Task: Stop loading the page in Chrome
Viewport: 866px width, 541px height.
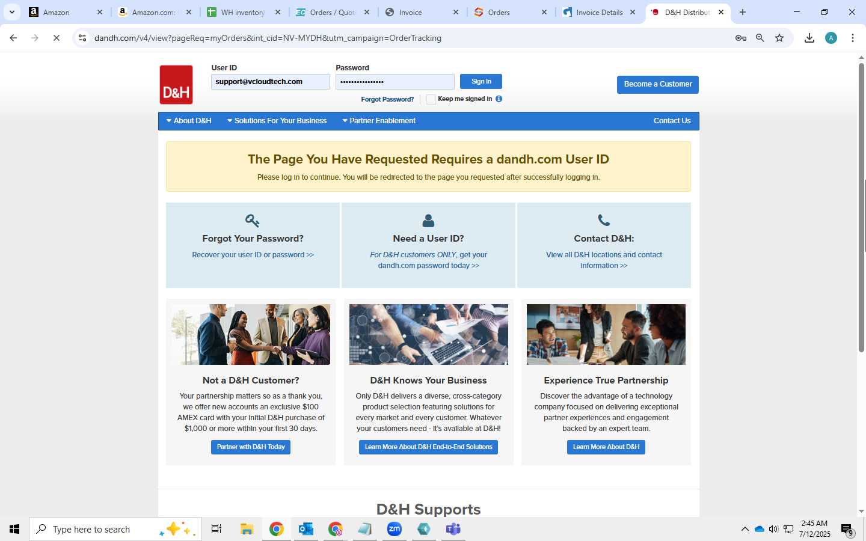Action: [56, 38]
